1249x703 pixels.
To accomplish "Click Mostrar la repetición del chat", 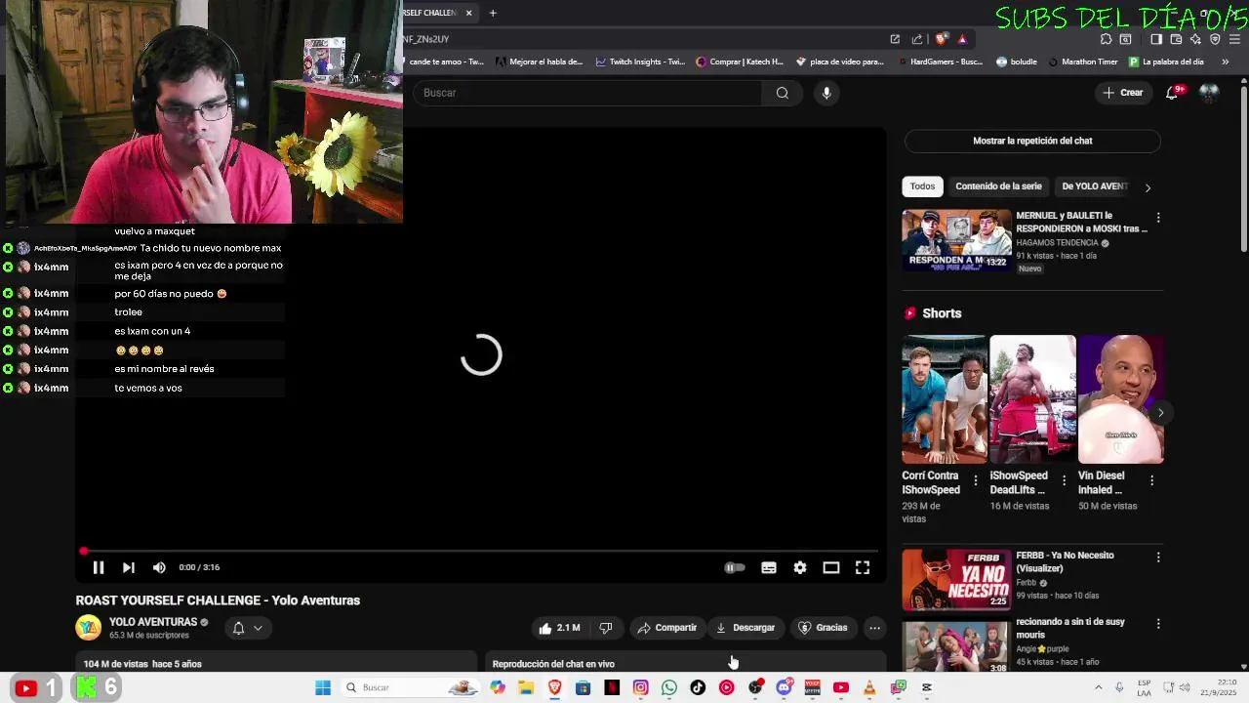I will pos(1032,141).
